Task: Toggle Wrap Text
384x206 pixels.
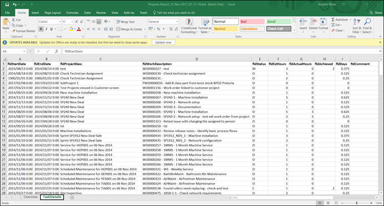Action: [x=126, y=22]
